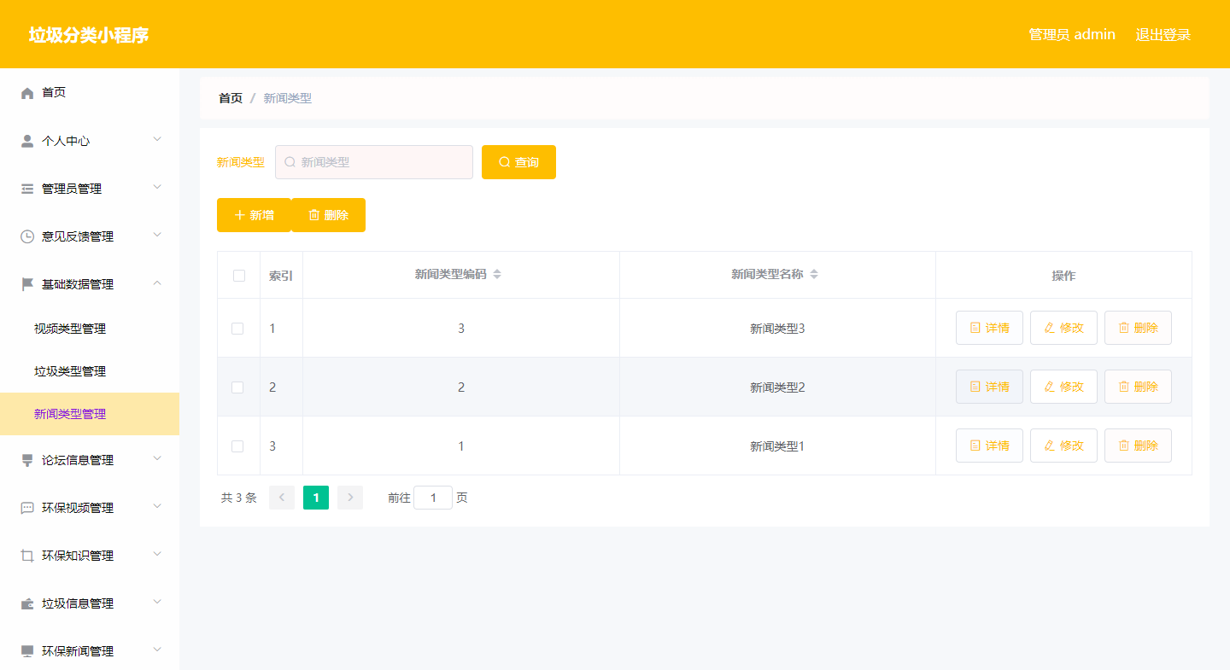Click the 查询 search button
Viewport: 1230px width, 670px height.
click(x=518, y=161)
